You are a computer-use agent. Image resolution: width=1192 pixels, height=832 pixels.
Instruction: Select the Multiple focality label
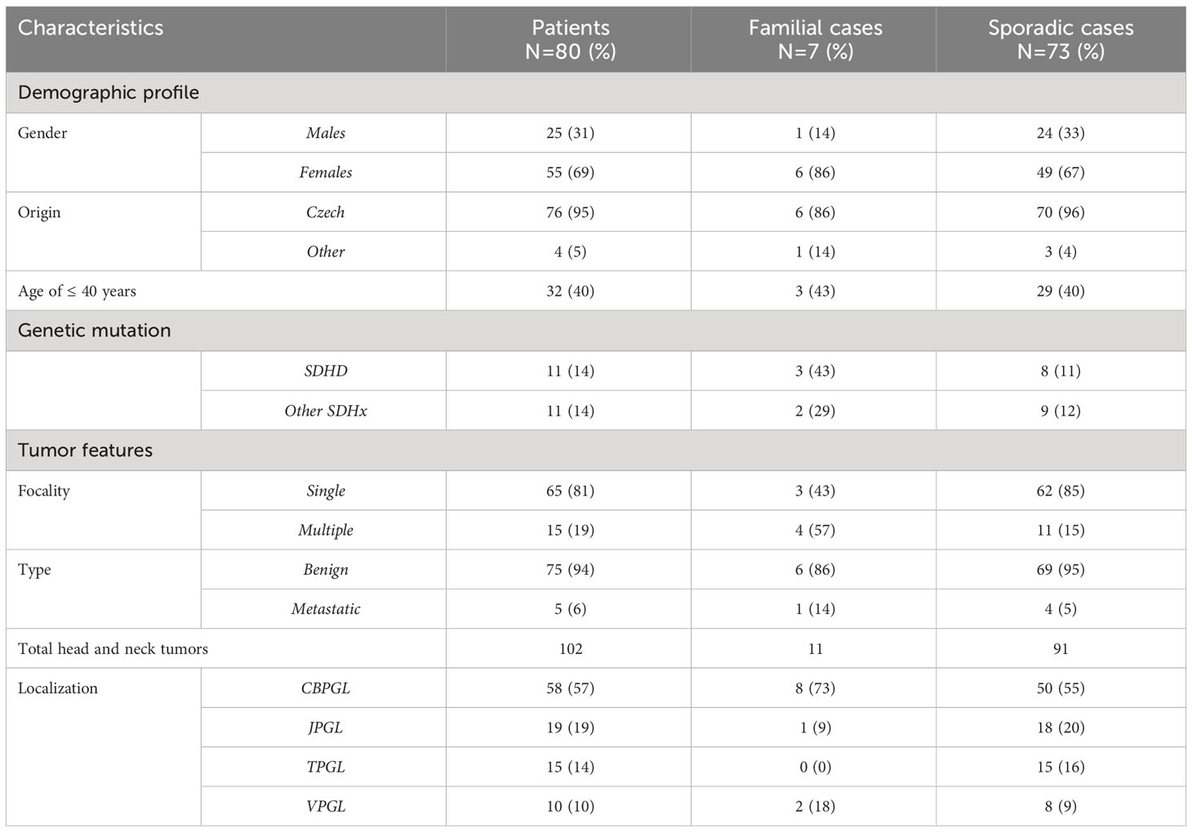click(325, 530)
